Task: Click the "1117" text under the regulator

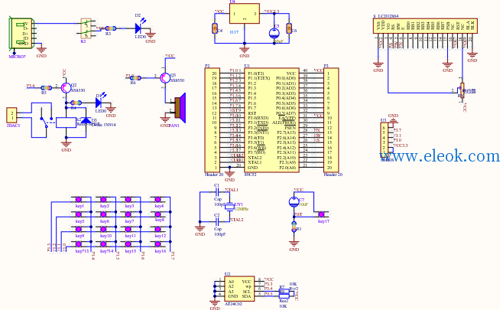Action: pos(234,32)
